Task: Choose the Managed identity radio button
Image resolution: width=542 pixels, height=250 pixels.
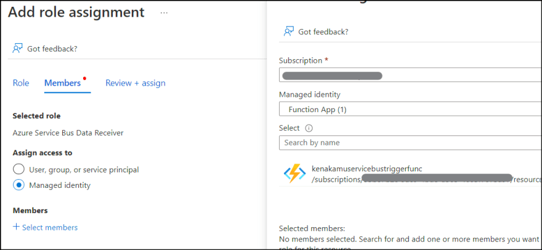Action: click(x=18, y=185)
